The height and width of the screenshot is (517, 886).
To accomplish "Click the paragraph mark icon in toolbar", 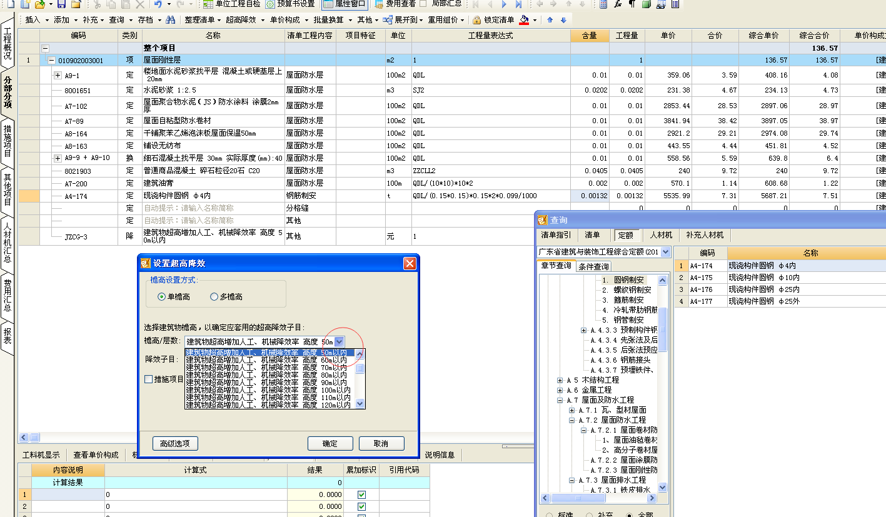I will [x=632, y=4].
